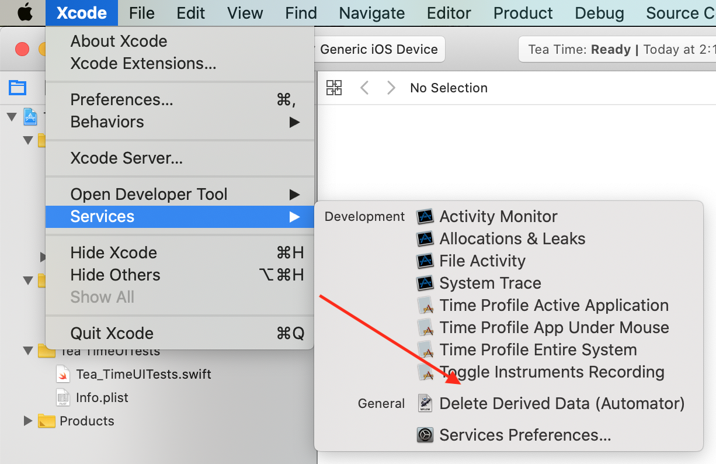
Task: Expand the Products folder
Action: pos(27,421)
